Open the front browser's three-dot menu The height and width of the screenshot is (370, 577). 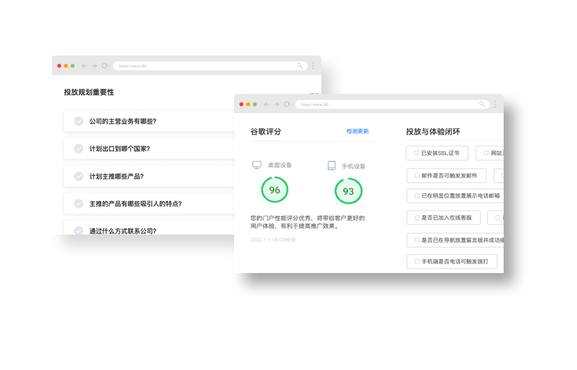(494, 104)
